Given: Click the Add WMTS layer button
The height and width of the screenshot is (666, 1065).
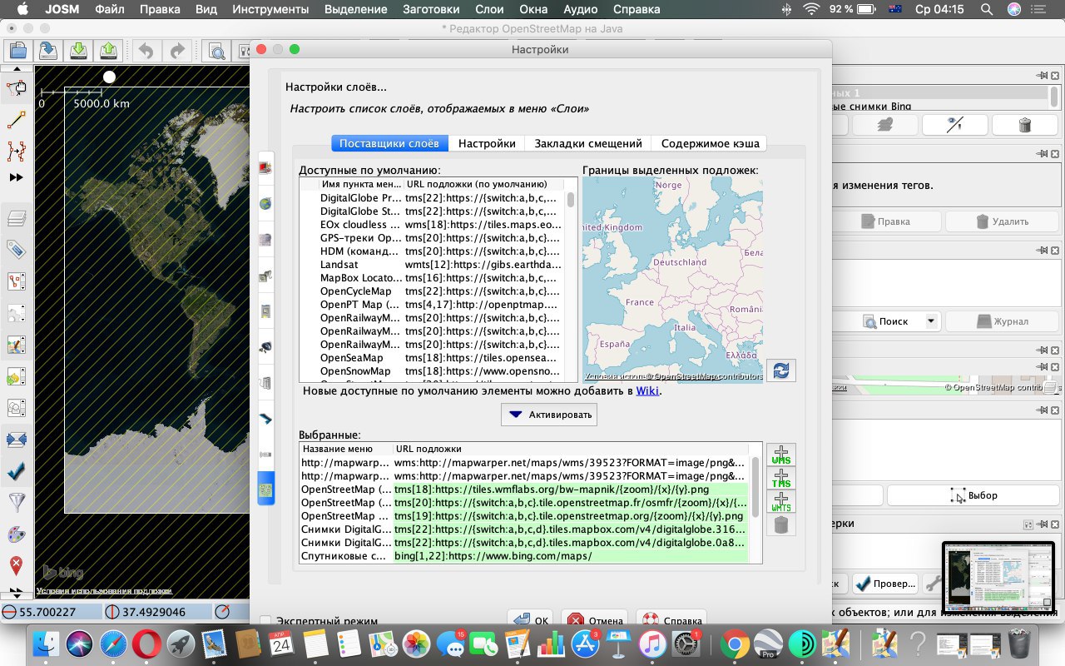Looking at the screenshot, I should [x=780, y=501].
